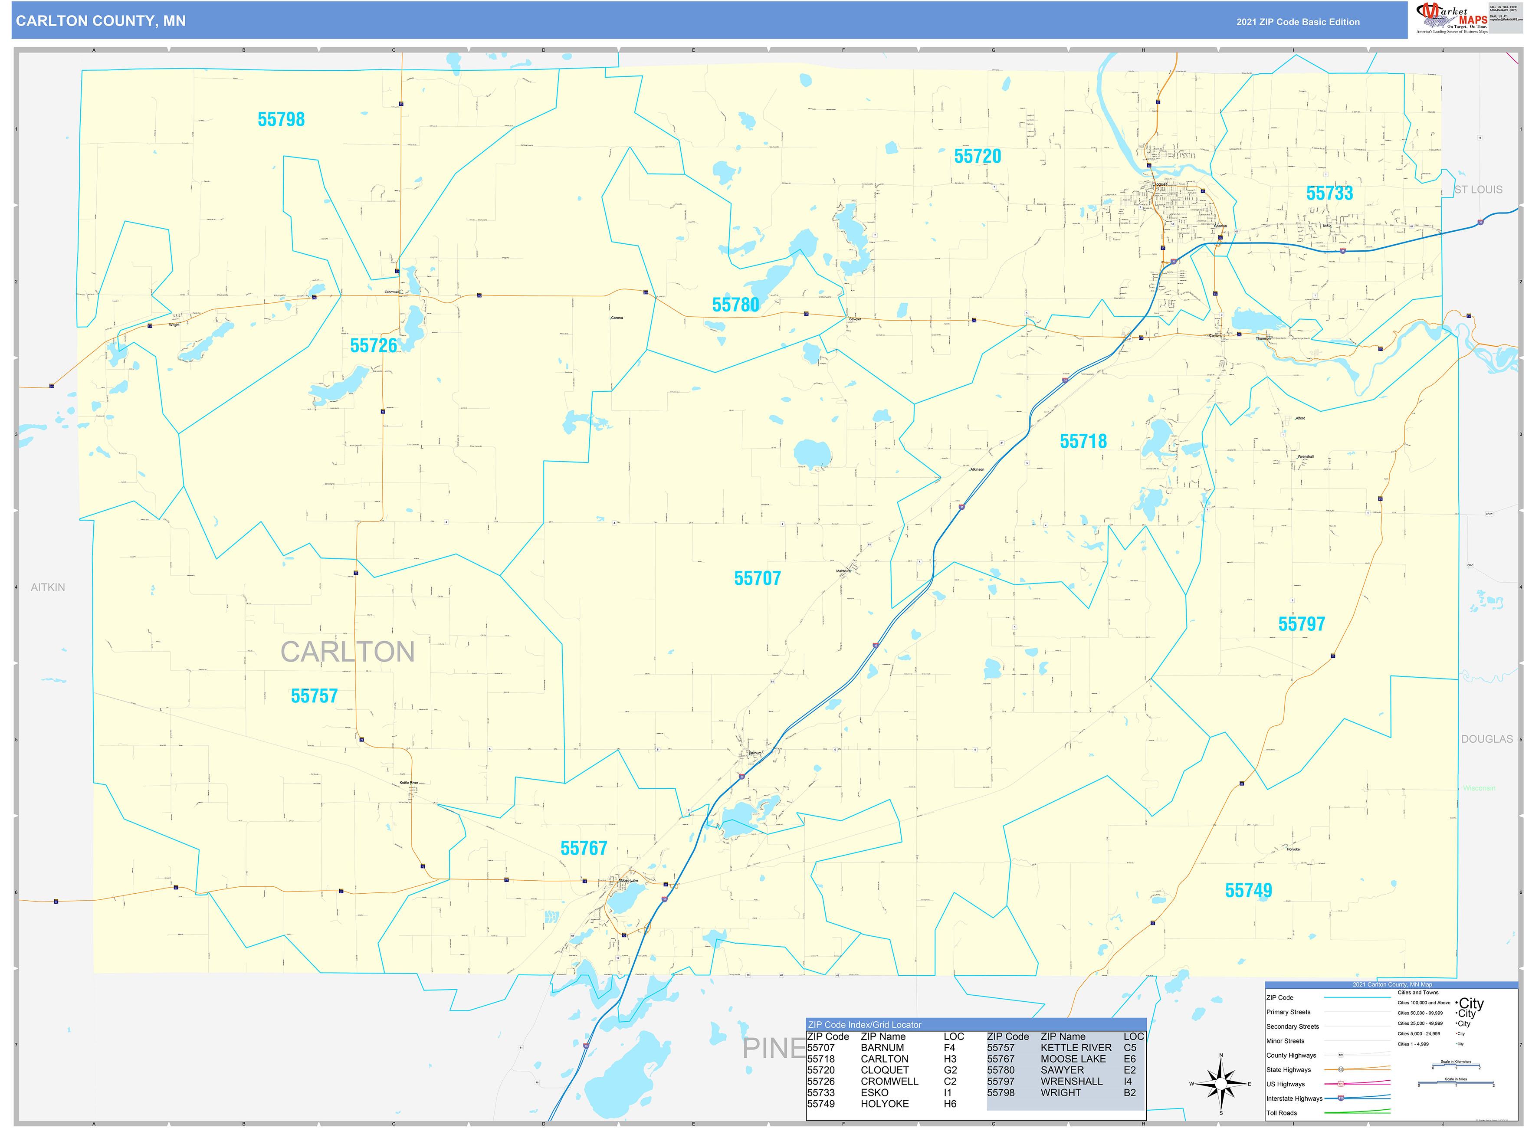Click the County Highways square marker in legend
Image resolution: width=1532 pixels, height=1128 pixels.
(x=1341, y=1055)
